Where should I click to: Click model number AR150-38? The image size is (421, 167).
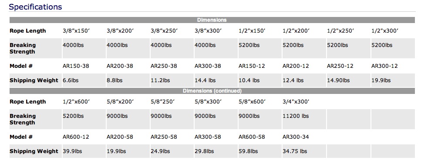(76, 66)
